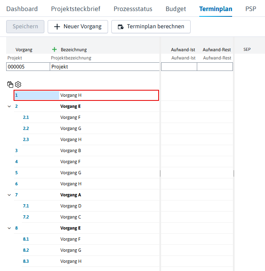The height and width of the screenshot is (271, 265).
Task: Select Vorgang H in row 1
Action: click(71, 95)
